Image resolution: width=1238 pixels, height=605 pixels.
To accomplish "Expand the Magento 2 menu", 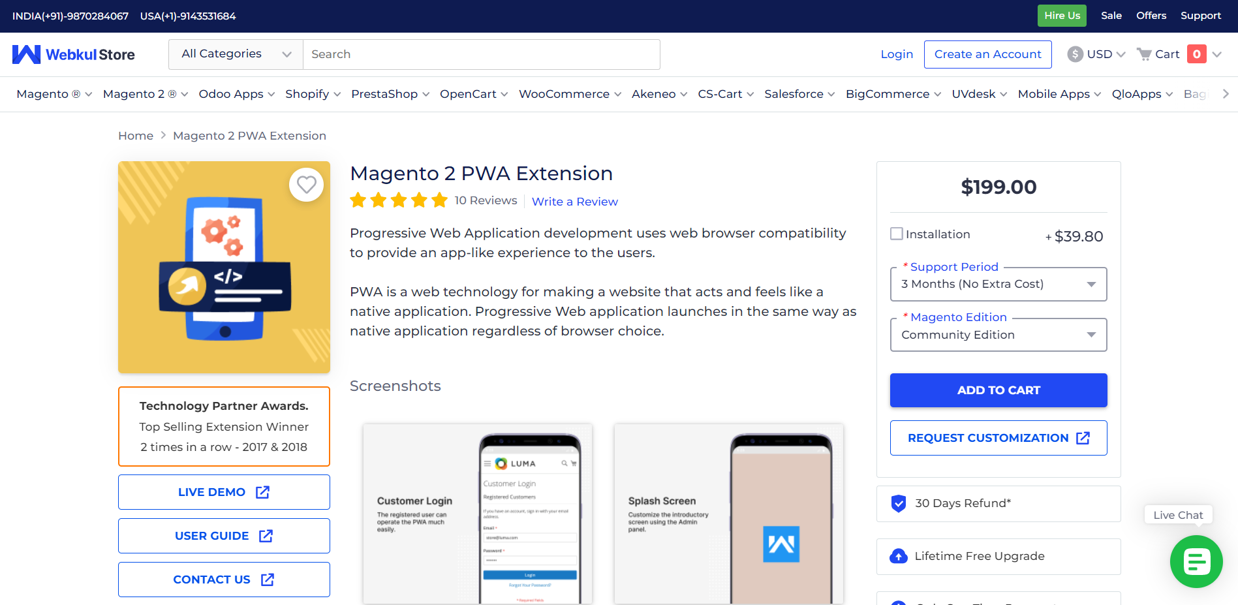I will tap(146, 94).
